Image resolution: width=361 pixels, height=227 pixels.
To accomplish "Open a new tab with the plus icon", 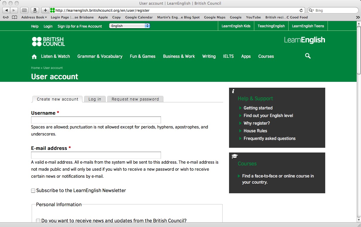I will click(x=45, y=10).
